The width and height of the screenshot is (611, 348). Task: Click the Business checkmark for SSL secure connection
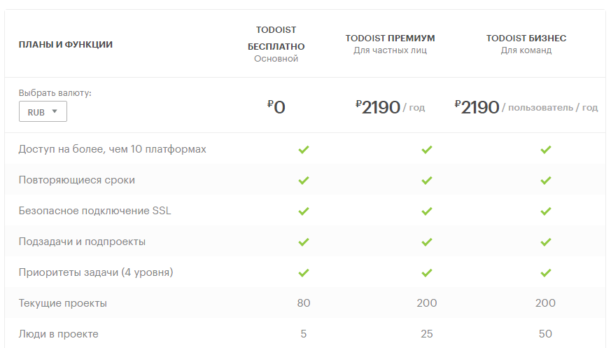tap(546, 211)
